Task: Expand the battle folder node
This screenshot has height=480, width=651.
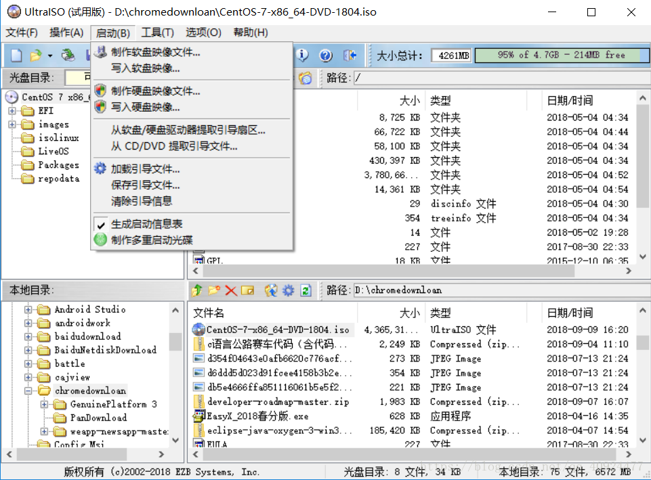Action: (x=28, y=364)
